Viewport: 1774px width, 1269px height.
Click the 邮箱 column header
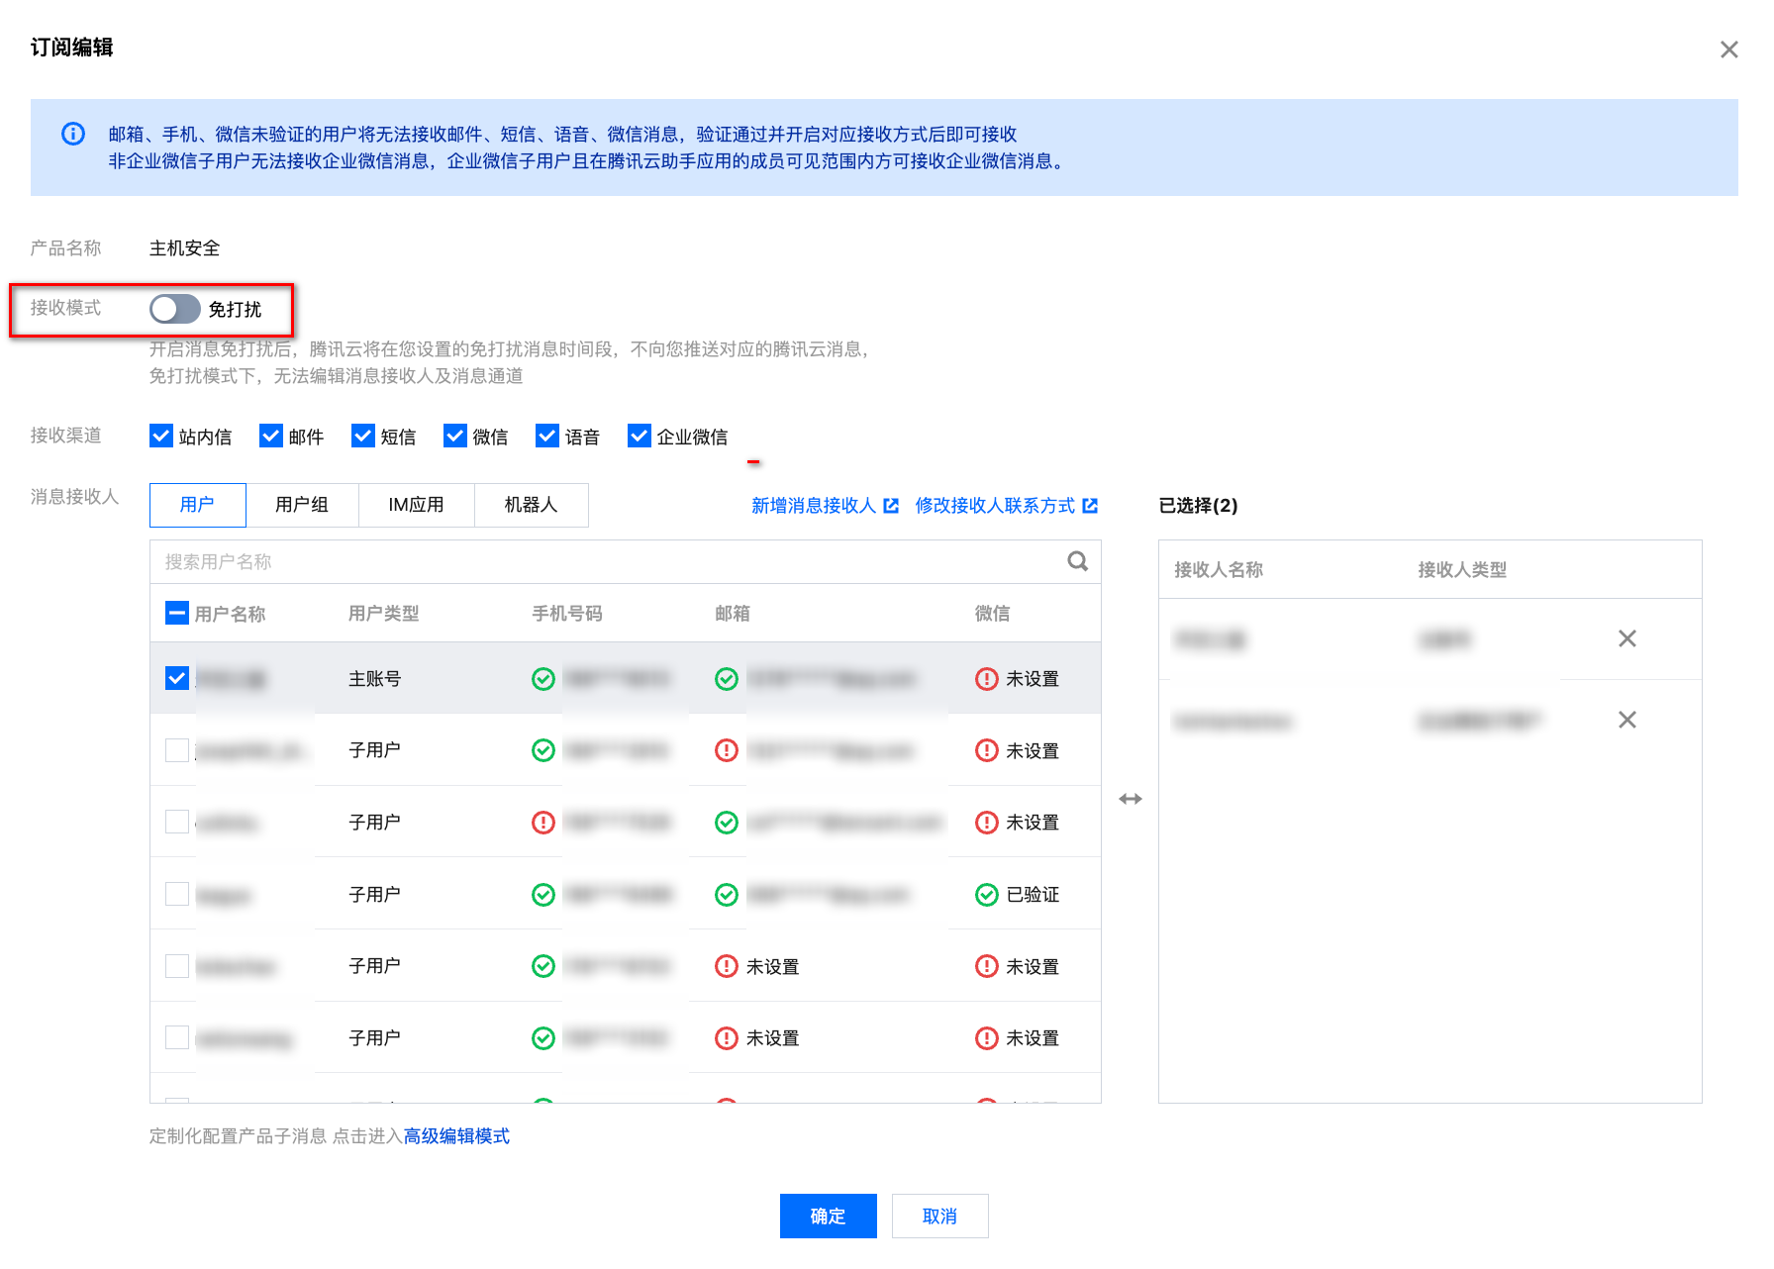(733, 614)
